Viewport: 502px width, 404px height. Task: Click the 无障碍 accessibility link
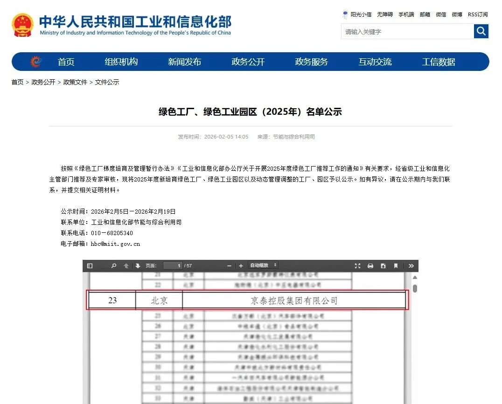(385, 14)
